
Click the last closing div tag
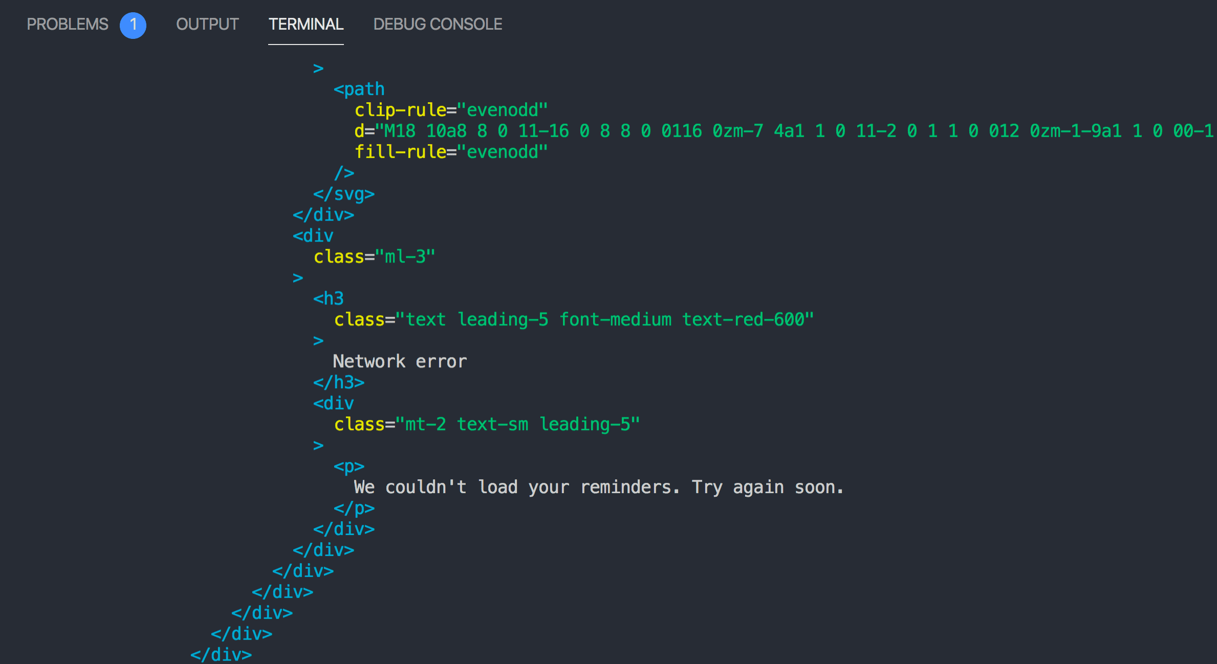(221, 655)
